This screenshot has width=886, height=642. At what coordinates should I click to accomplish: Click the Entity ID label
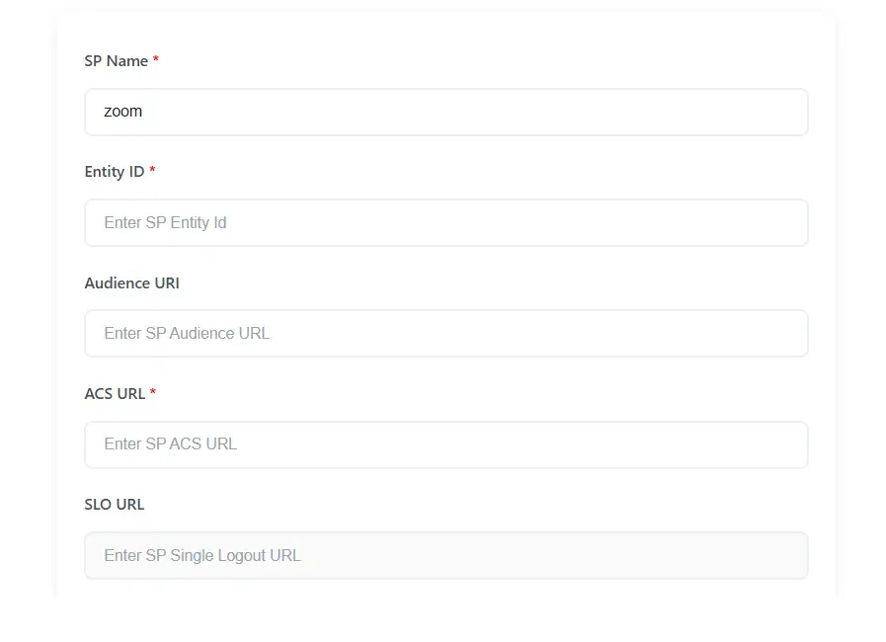click(x=112, y=171)
